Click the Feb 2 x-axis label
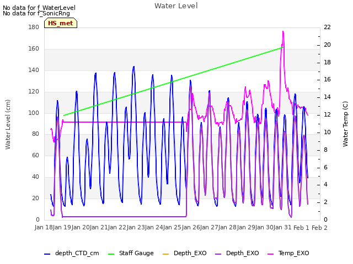The image size is (353, 264). 319,228
